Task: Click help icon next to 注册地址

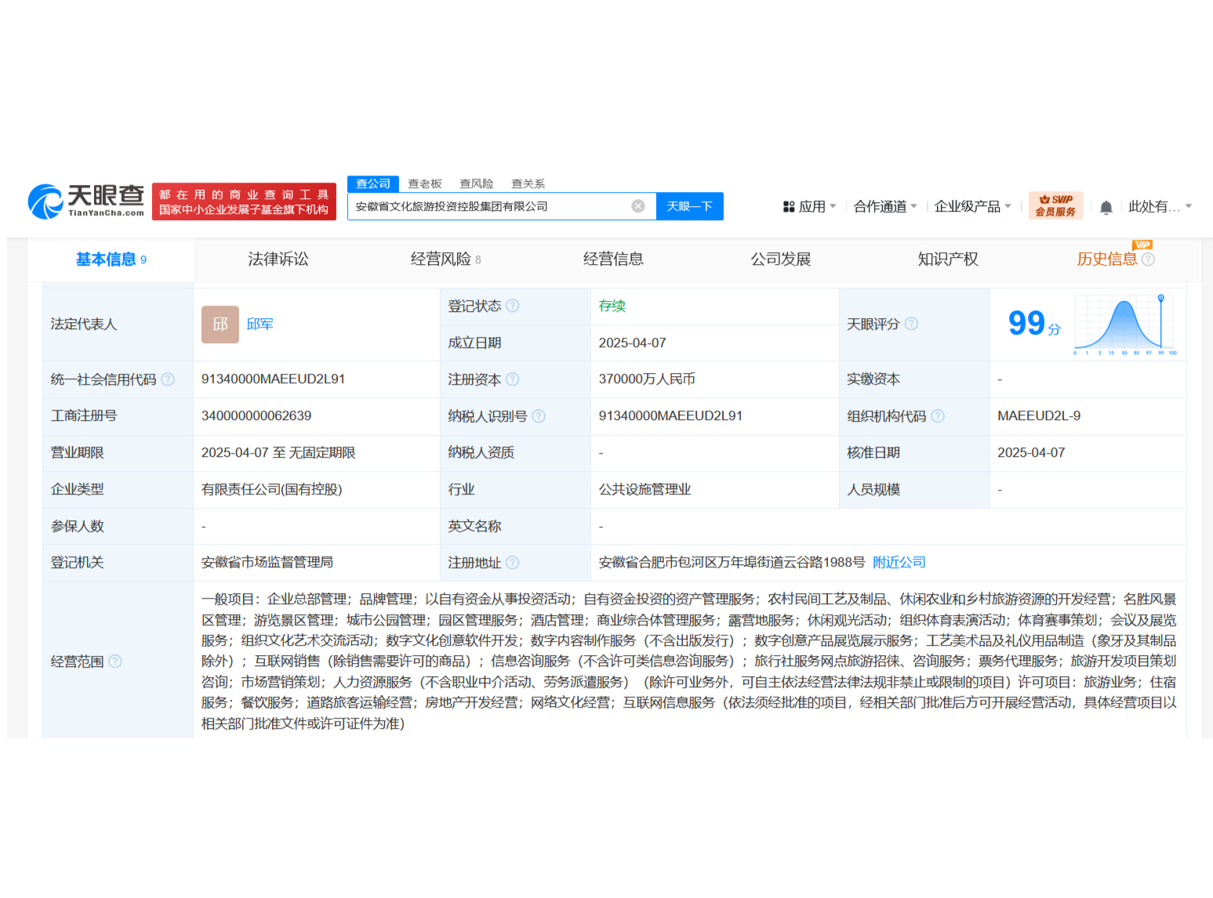Action: (513, 563)
